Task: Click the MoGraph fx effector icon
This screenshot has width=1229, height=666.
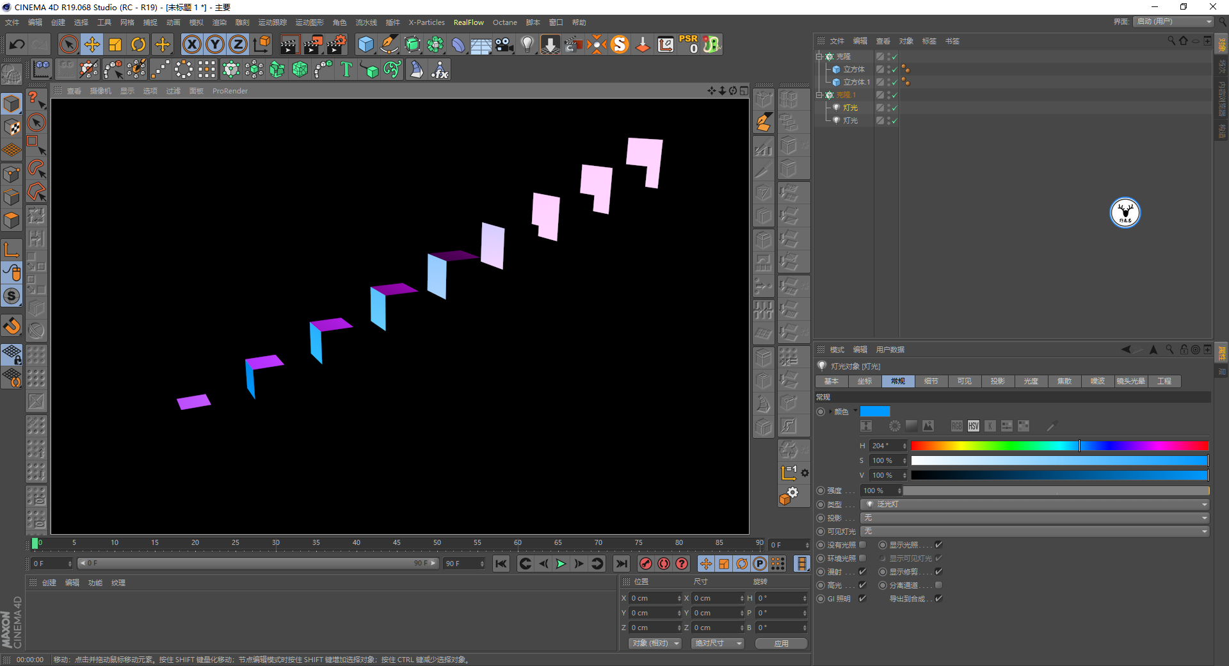Action: coord(440,69)
